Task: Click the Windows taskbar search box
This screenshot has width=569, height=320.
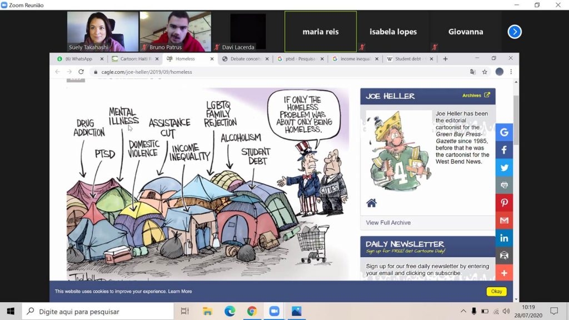Action: [x=98, y=311]
